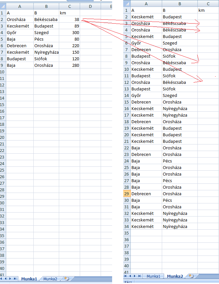Click Select All corner in left sheet
The height and width of the screenshot is (284, 219).
click(x=3, y=6)
